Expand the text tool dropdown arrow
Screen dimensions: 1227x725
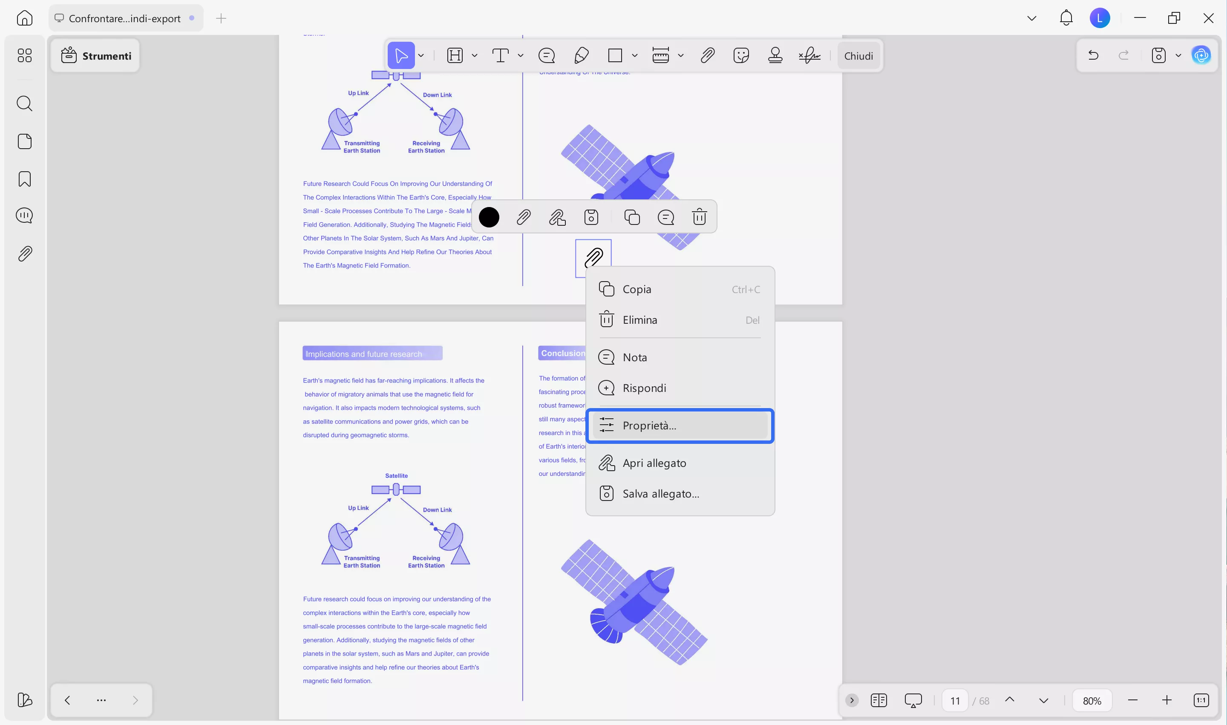pos(521,56)
